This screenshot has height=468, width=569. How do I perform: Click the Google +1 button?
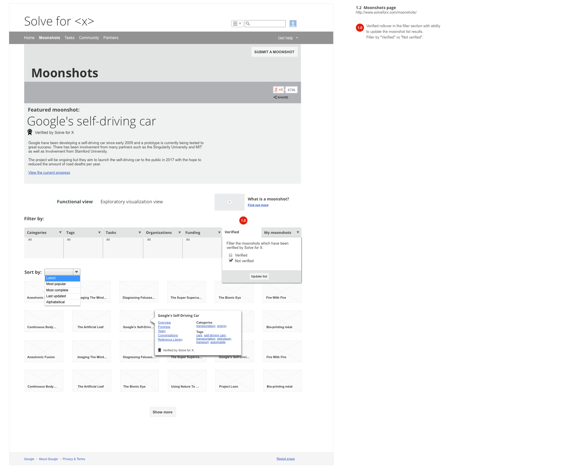(x=279, y=90)
